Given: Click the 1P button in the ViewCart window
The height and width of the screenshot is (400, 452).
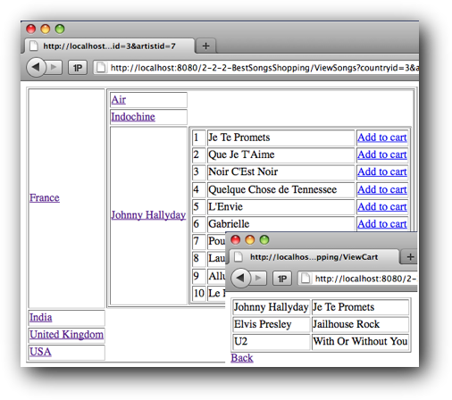Looking at the screenshot, I should (282, 279).
